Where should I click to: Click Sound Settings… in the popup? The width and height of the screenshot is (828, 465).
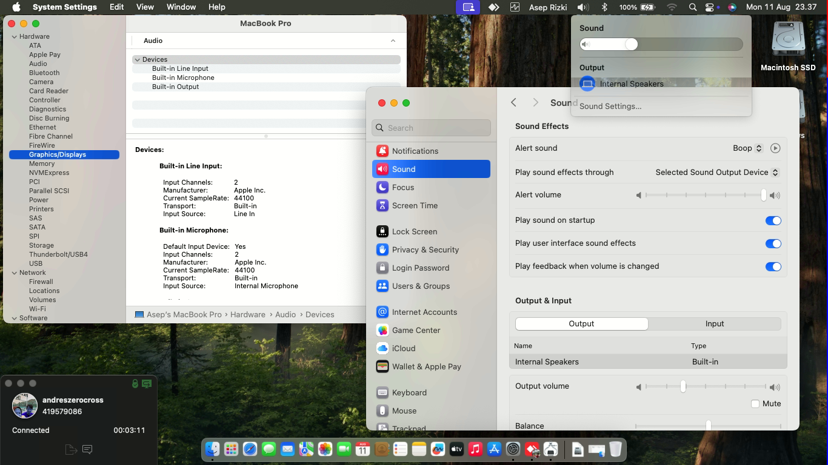pyautogui.click(x=610, y=107)
